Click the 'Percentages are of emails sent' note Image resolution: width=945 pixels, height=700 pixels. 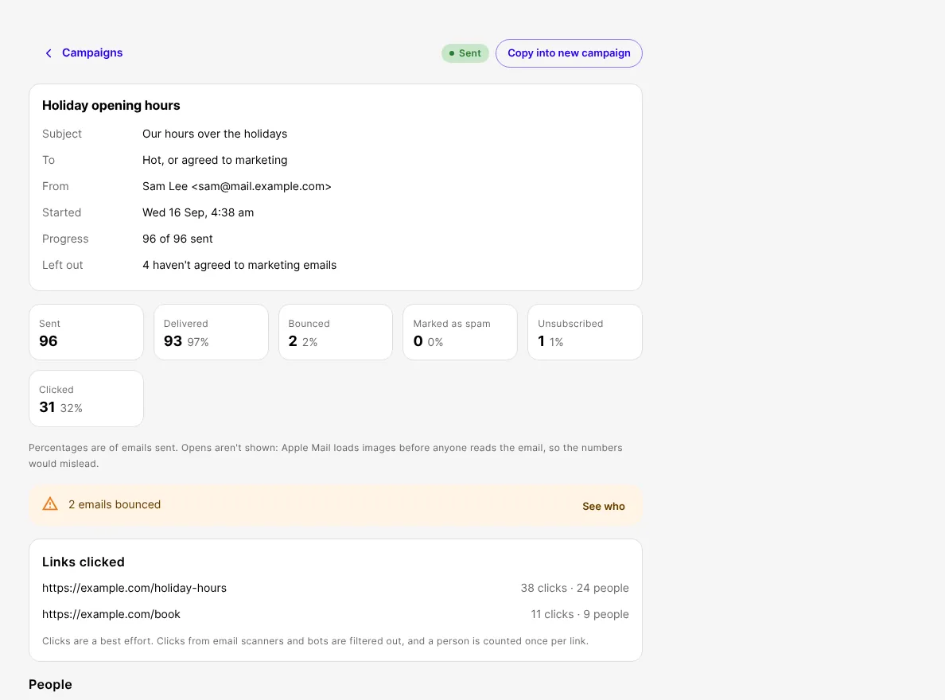tap(325, 456)
